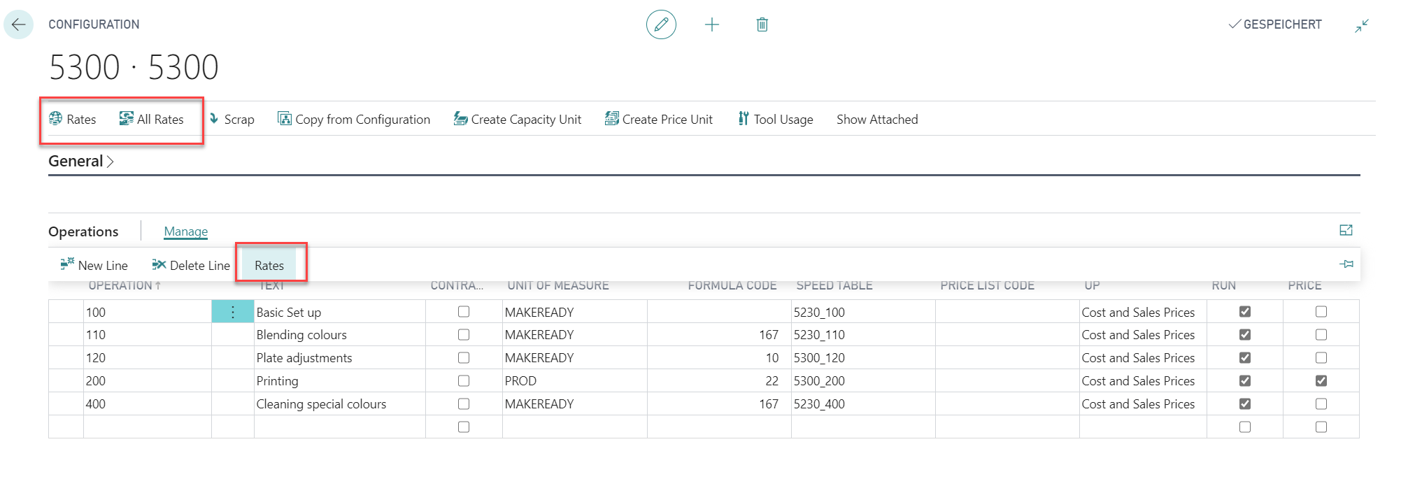
Task: Toggle Contra checkbox for Basic Set up
Action: (464, 312)
